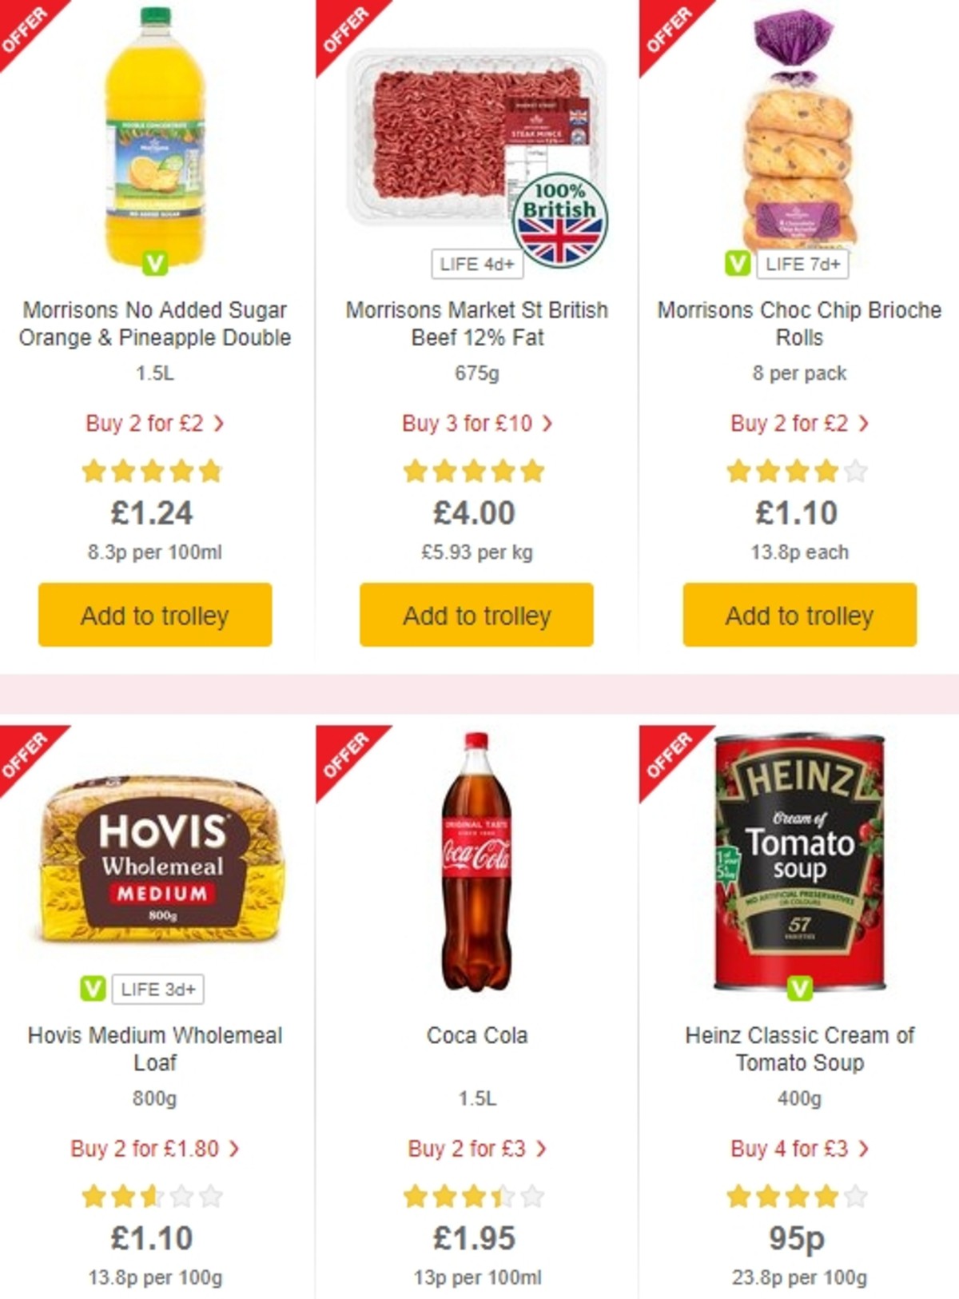Click the OFFER banner on the Coca Cola product

point(345,755)
